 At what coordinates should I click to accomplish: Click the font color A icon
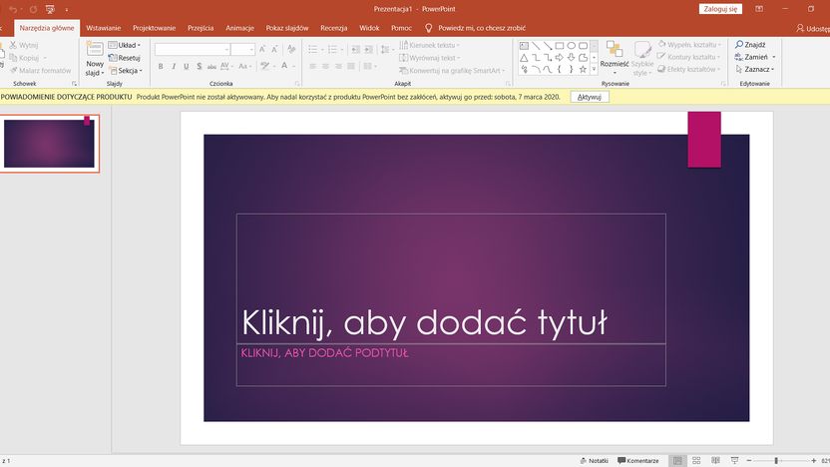click(284, 66)
